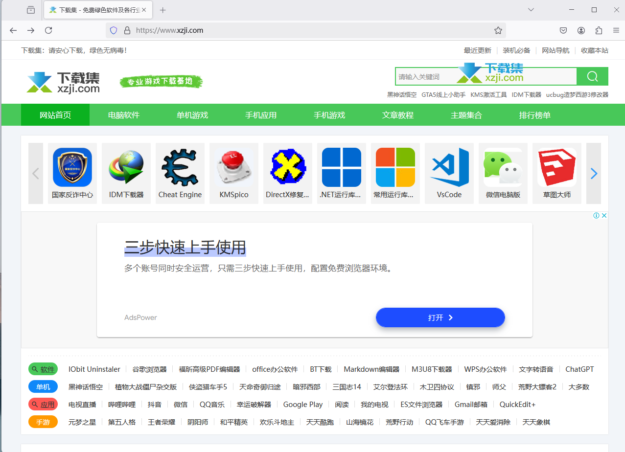Open the browser extensions puzzle icon

click(599, 30)
